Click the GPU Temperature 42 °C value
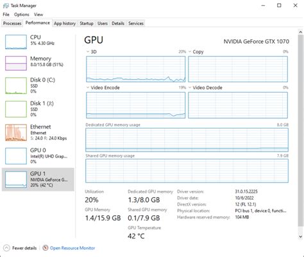304x257 pixels. pyautogui.click(x=136, y=236)
